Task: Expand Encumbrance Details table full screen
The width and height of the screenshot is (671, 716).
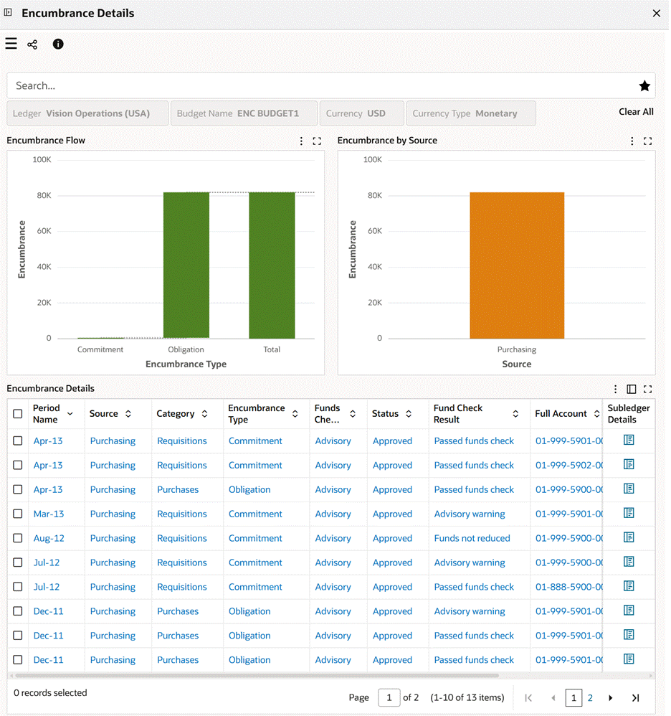Action: [x=648, y=389]
